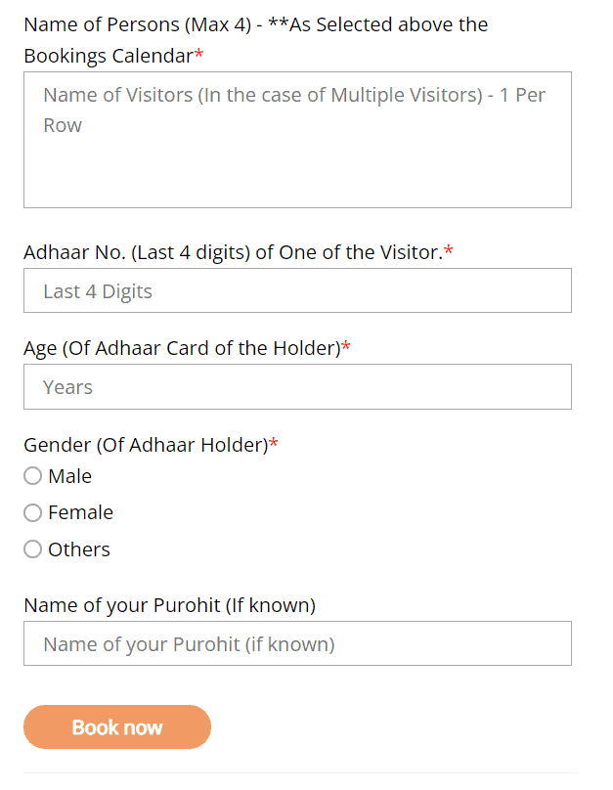613x790 pixels.
Task: Click the 'Male' option label text
Action: click(x=69, y=476)
